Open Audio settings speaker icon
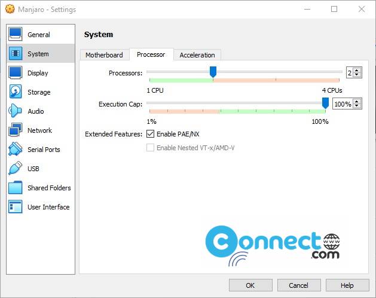Image resolution: width=376 pixels, height=298 pixels. [16, 111]
